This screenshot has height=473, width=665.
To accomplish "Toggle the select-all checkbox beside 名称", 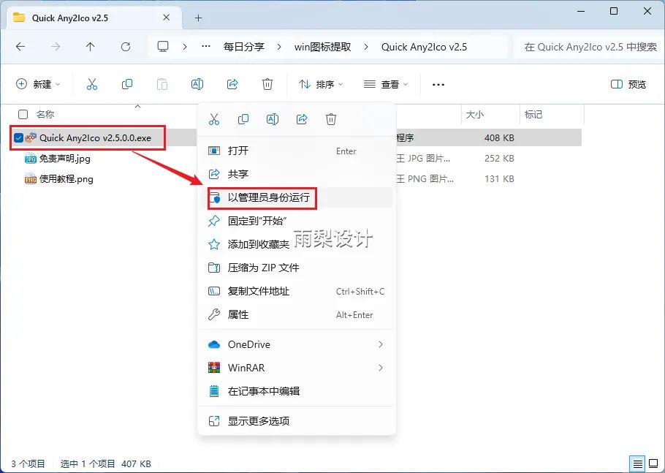I will click(23, 114).
